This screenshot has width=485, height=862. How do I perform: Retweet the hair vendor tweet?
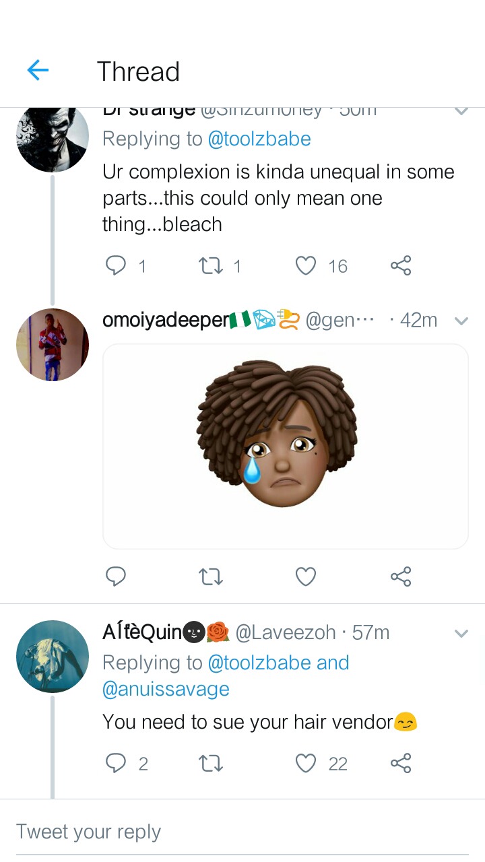[212, 763]
